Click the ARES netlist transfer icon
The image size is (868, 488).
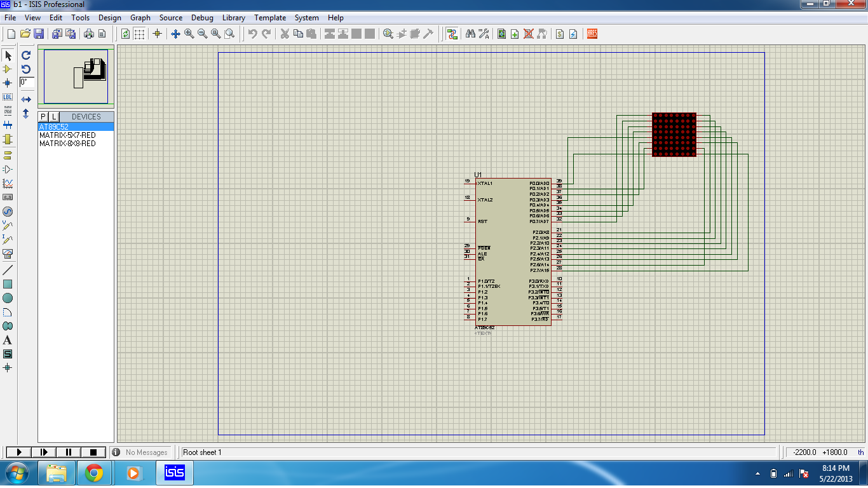[592, 34]
